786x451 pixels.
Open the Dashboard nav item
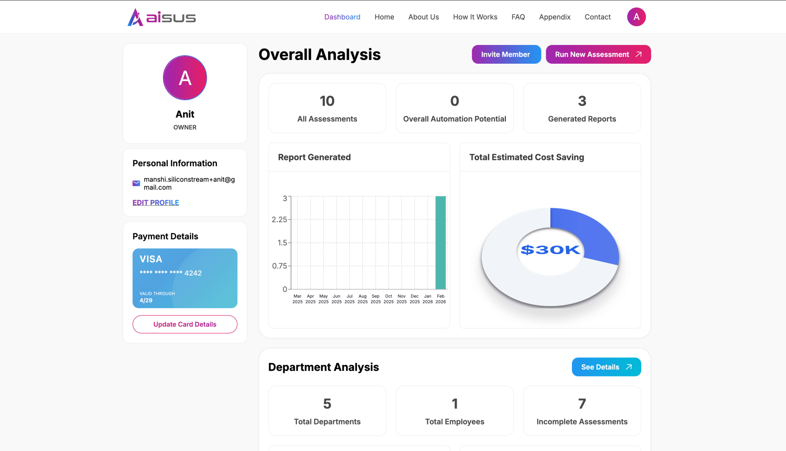[x=342, y=17]
